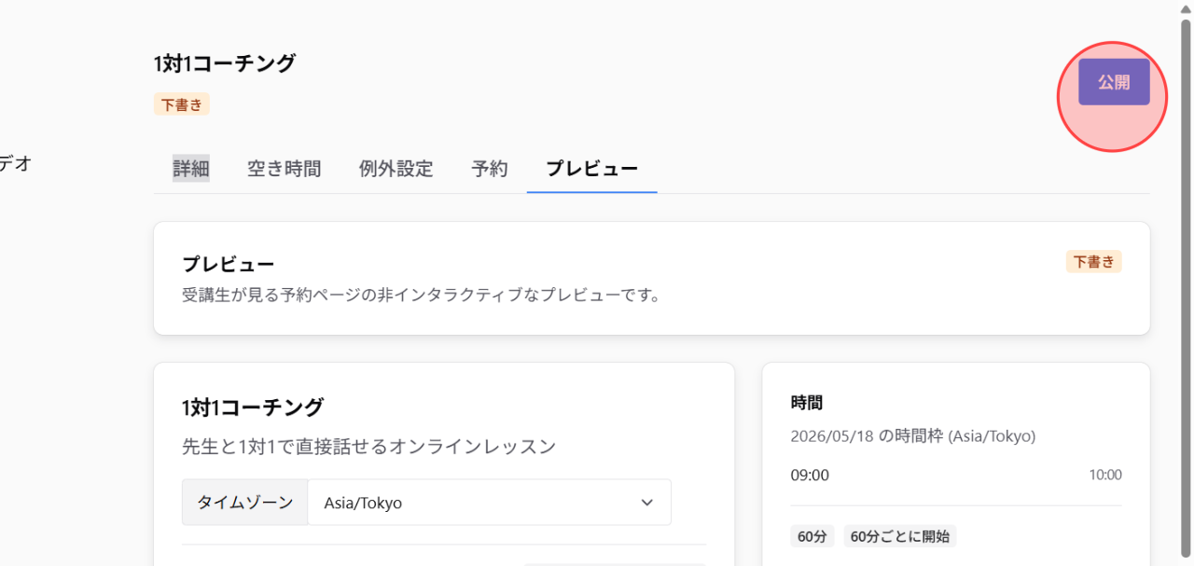Click the 10:00 end time
Viewport: 1194px width, 566px height.
click(x=1105, y=475)
